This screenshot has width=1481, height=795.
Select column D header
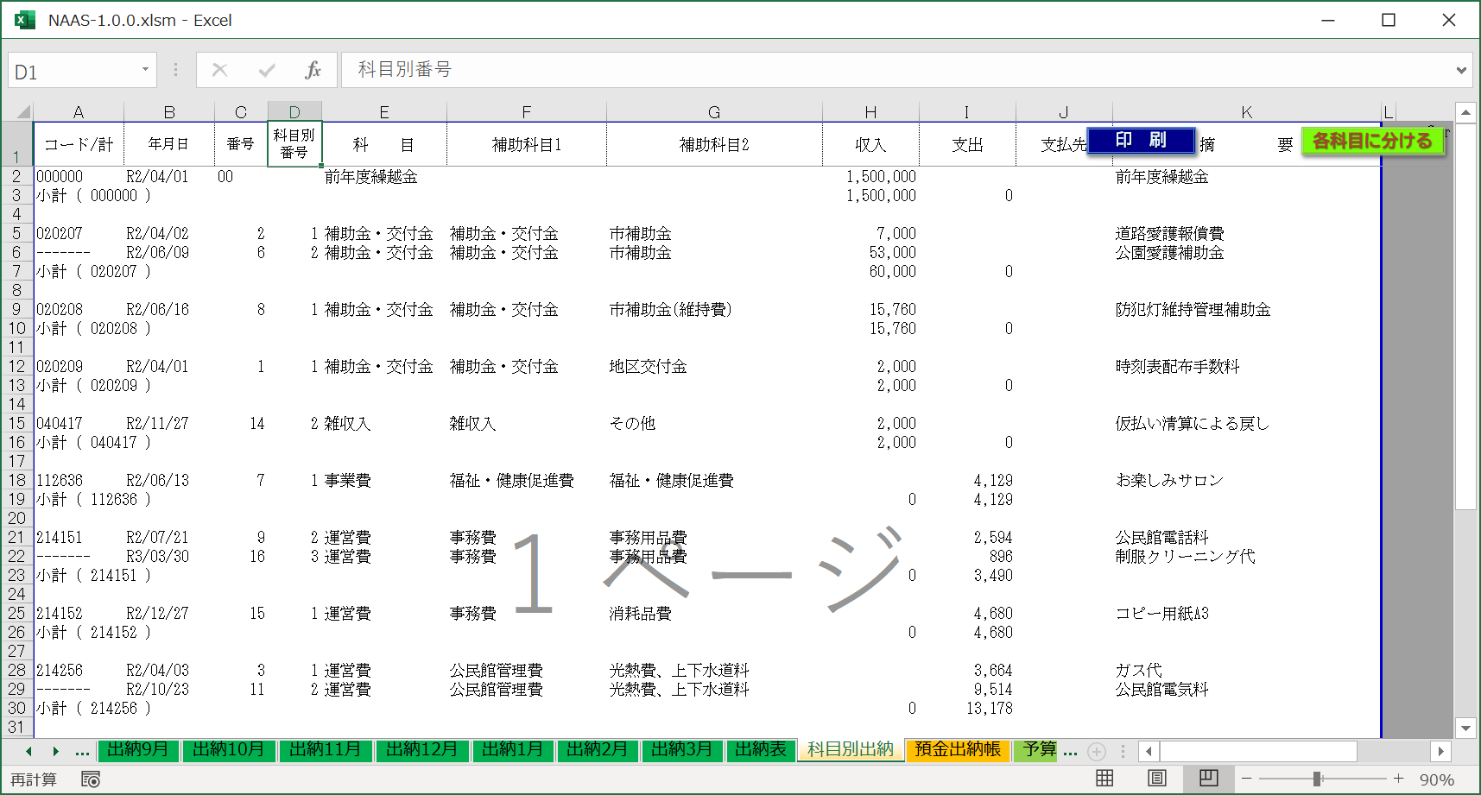[294, 112]
